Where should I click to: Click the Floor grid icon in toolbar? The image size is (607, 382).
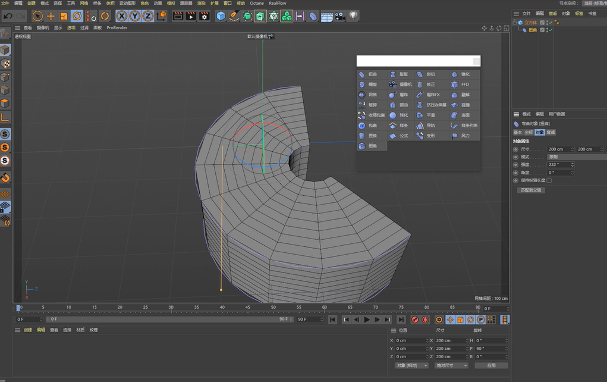pyautogui.click(x=327, y=16)
